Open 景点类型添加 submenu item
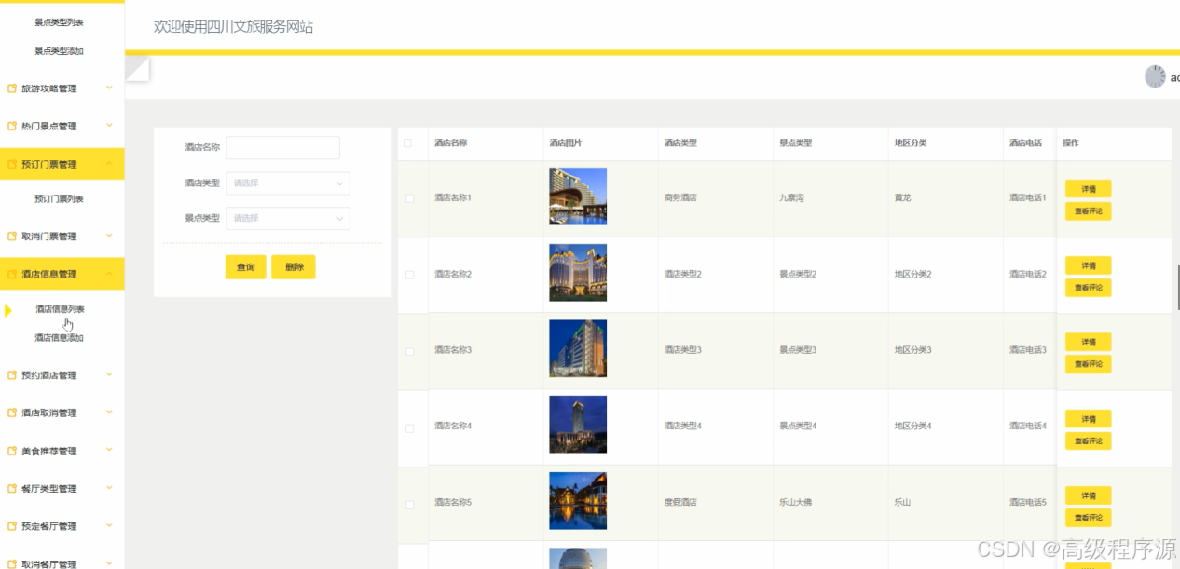The image size is (1180, 569). pyautogui.click(x=60, y=51)
